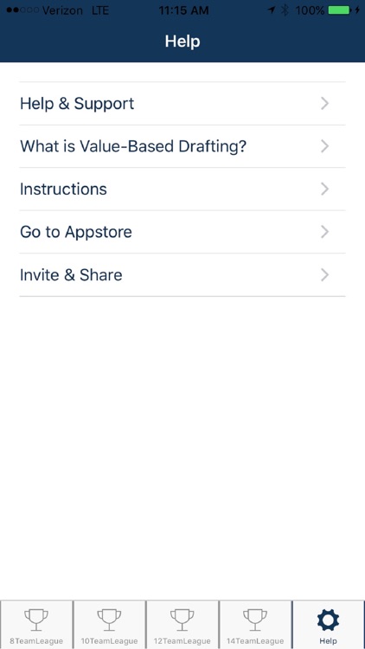This screenshot has width=365, height=649.
Task: Tap the battery icon in status bar
Action: click(x=340, y=10)
